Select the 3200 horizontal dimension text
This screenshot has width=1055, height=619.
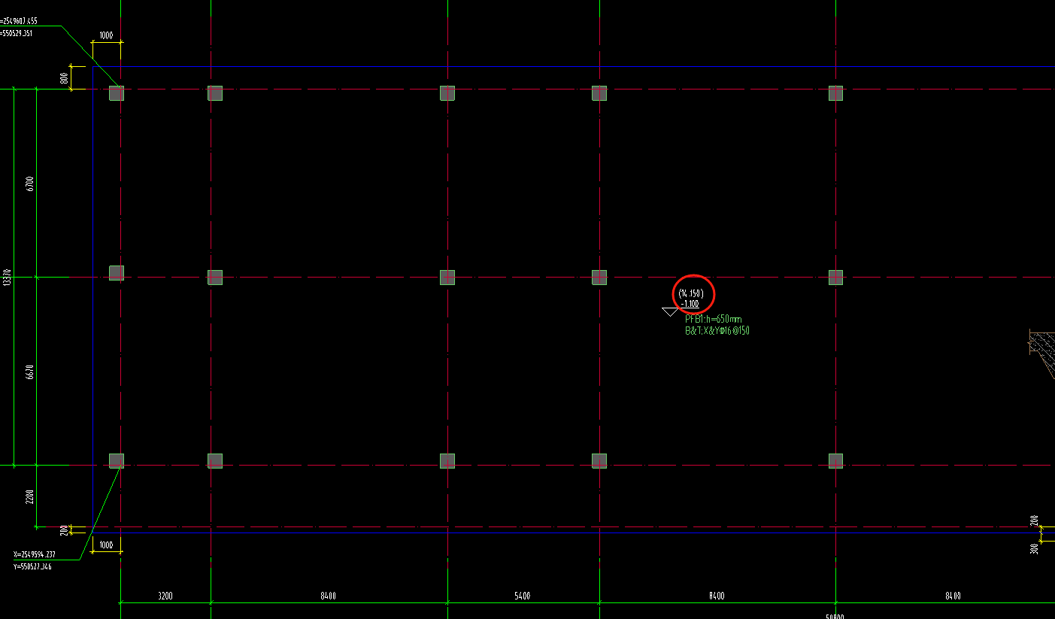click(165, 596)
